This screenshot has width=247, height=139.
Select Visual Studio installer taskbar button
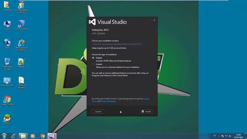pos(52,136)
